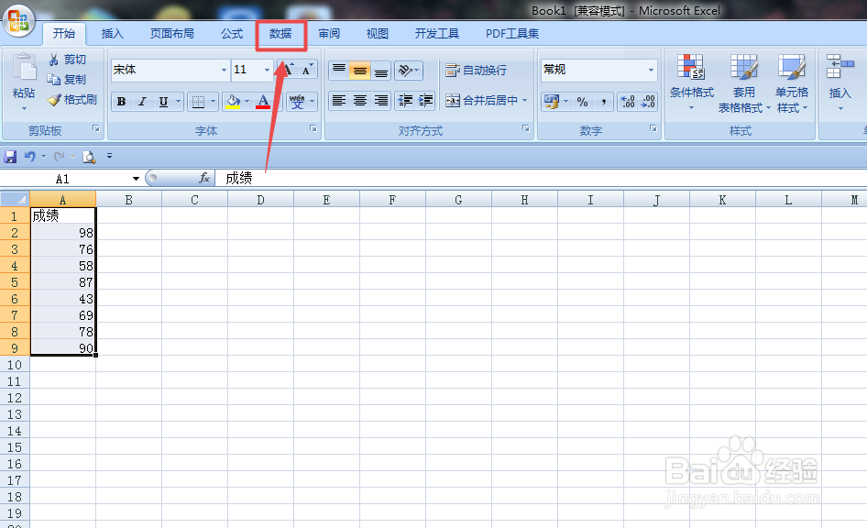This screenshot has width=867, height=528.
Task: Align text left
Action: [338, 101]
